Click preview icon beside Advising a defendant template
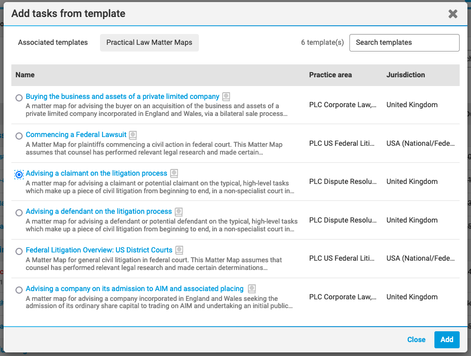This screenshot has width=471, height=356. tap(179, 212)
